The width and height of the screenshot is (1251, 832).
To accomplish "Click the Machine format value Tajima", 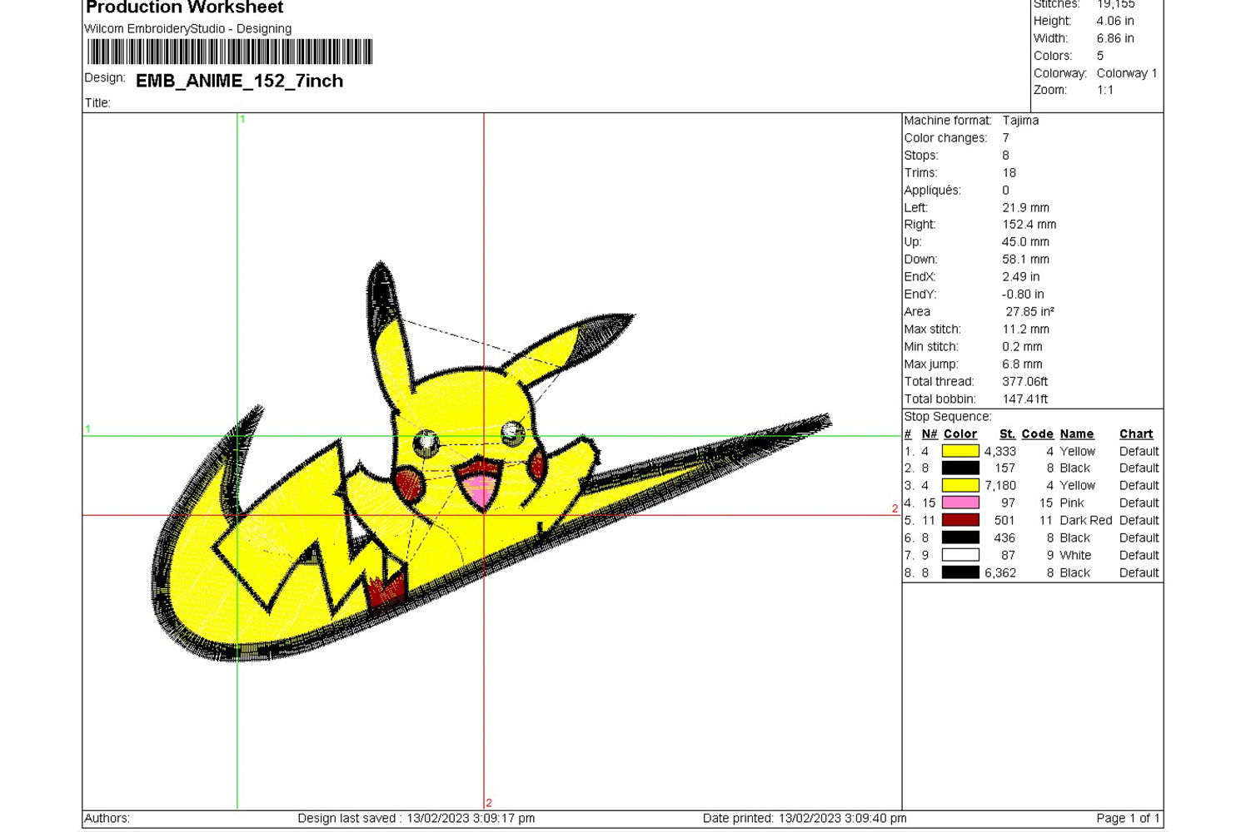I will pos(1020,121).
